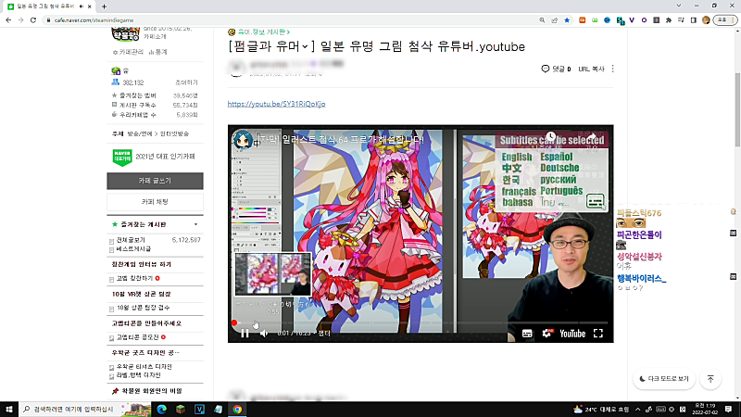Show hidden system tray icons chevron
Image resolution: width=741 pixels, height=417 pixels.
click(637, 409)
